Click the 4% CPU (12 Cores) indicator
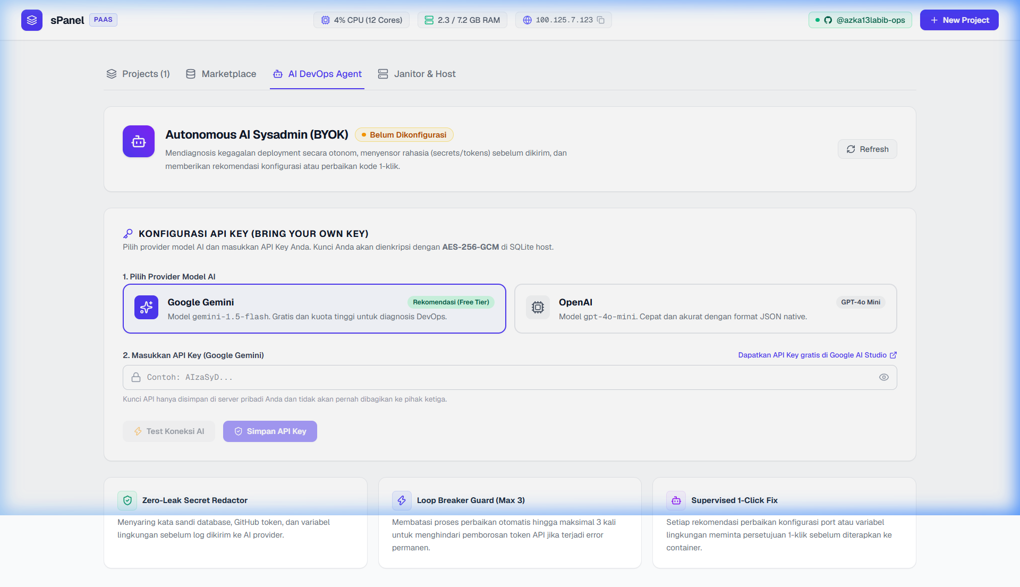The width and height of the screenshot is (1020, 587). (361, 20)
